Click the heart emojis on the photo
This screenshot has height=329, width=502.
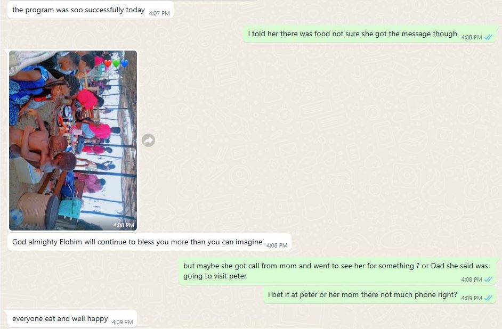click(116, 63)
